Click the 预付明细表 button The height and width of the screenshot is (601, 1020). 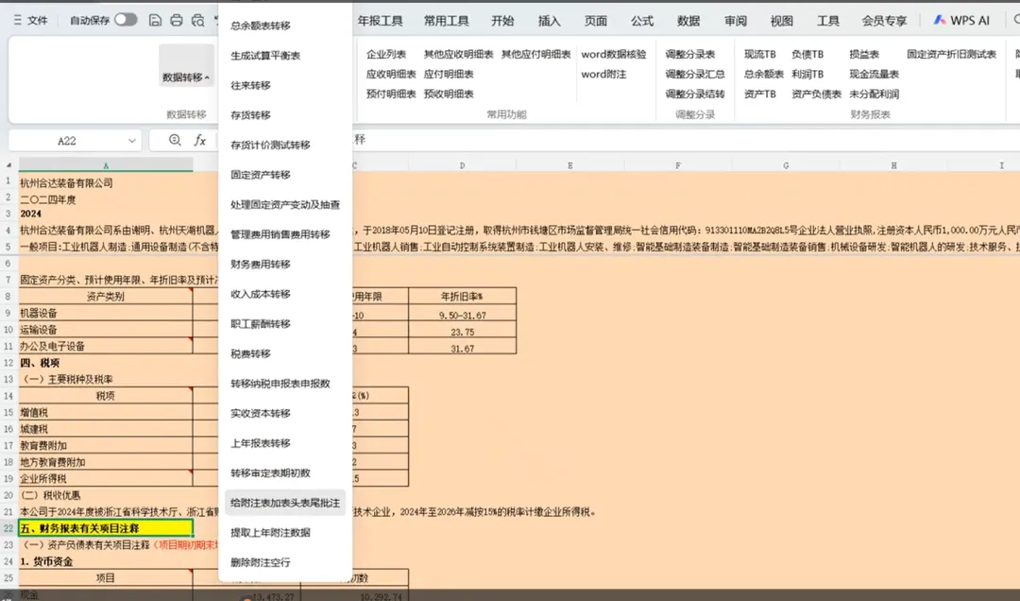pos(391,94)
